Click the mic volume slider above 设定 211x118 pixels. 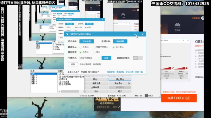97,76
